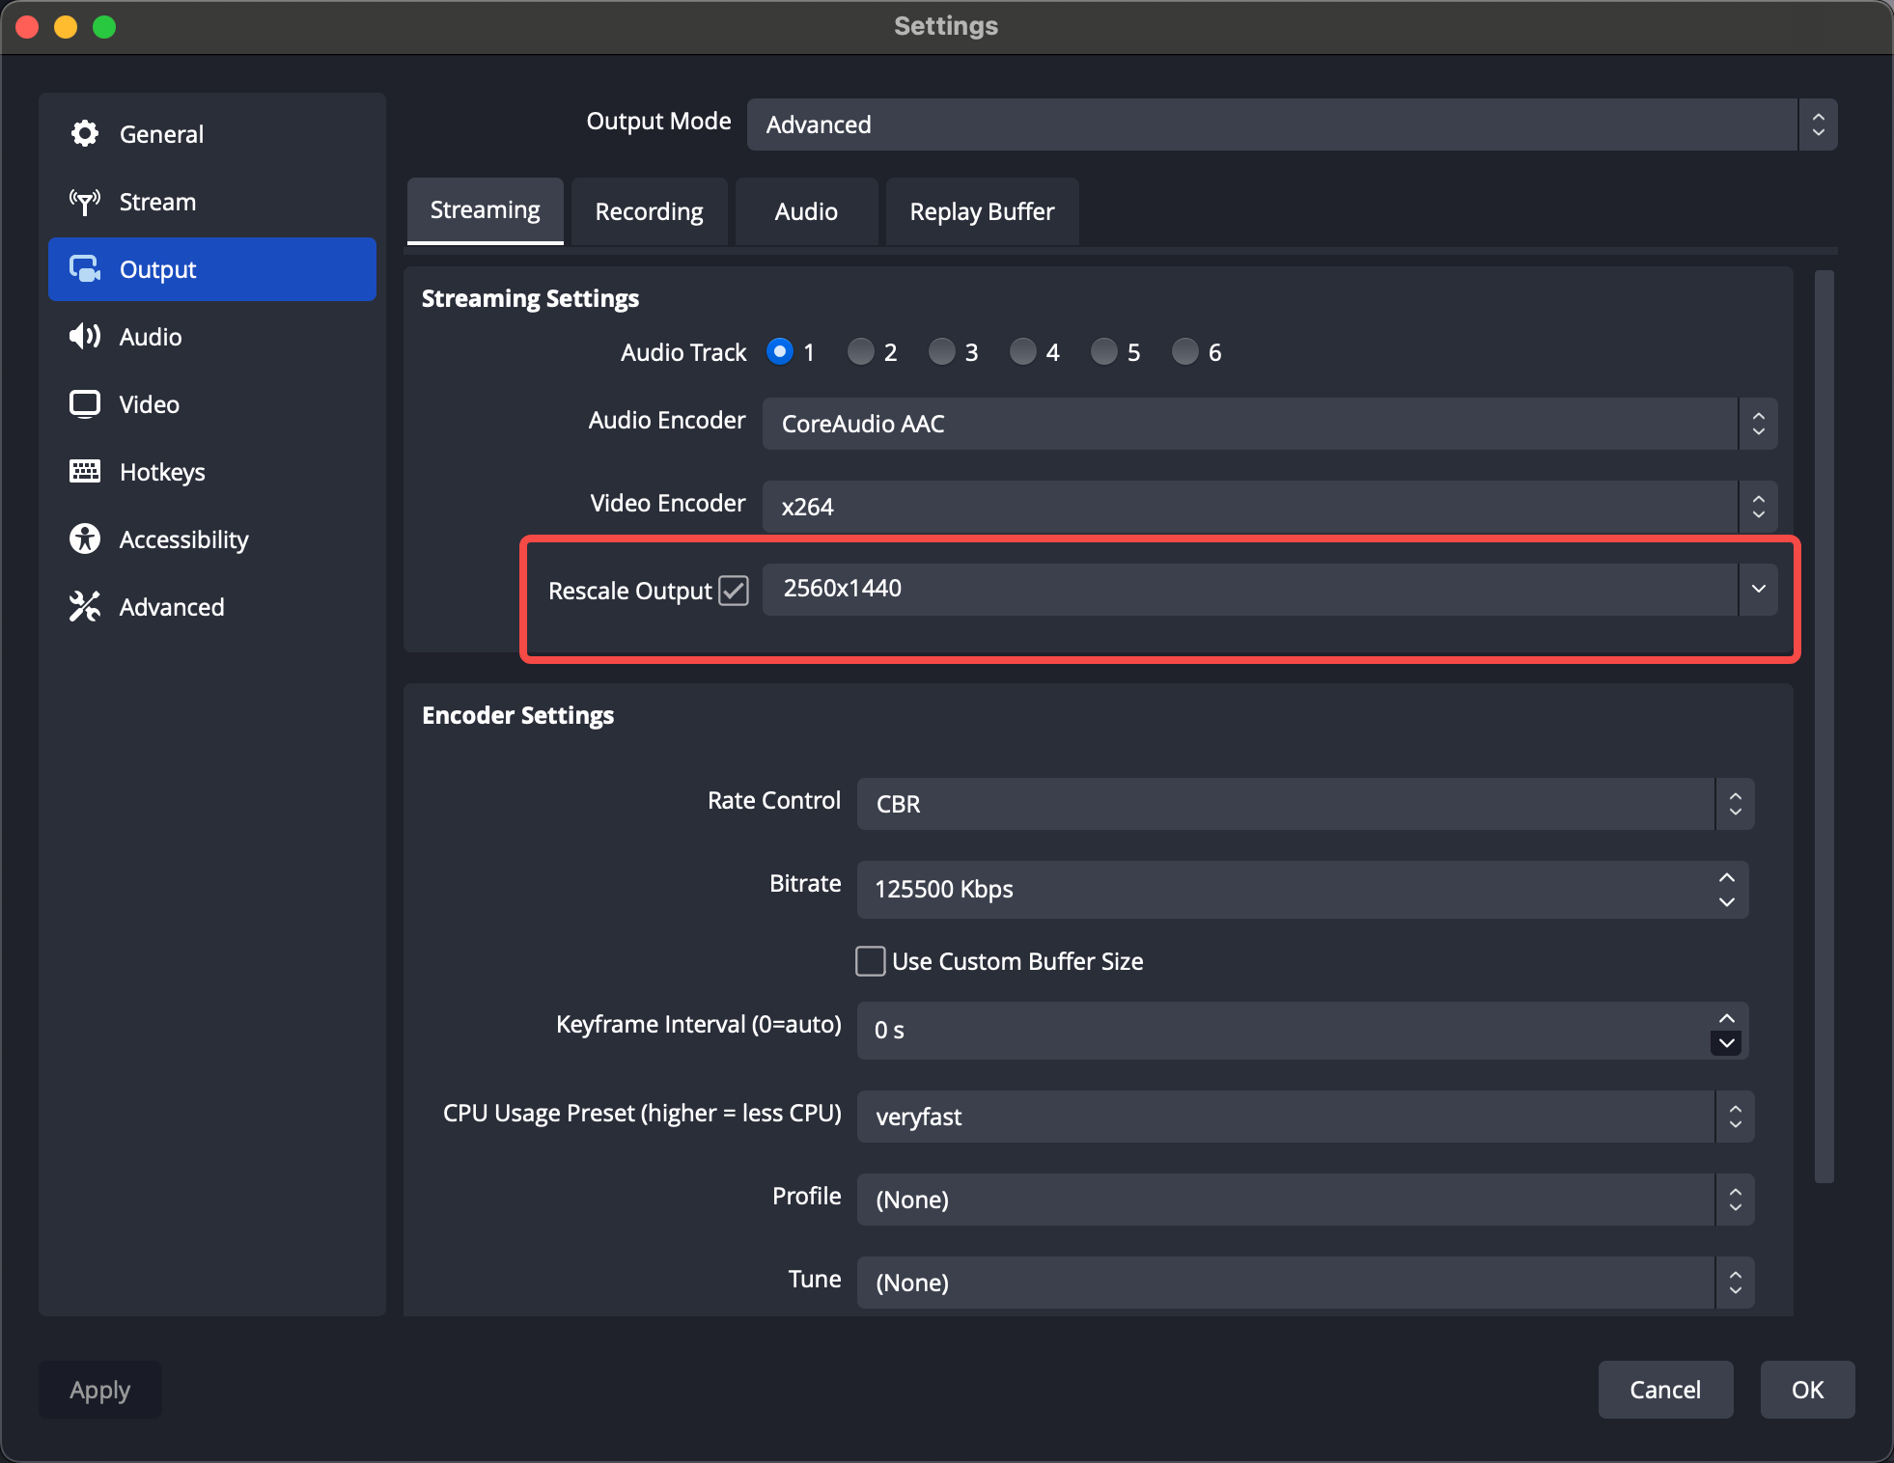This screenshot has height=1463, width=1894.
Task: Confirm settings with the OK button
Action: pos(1806,1390)
